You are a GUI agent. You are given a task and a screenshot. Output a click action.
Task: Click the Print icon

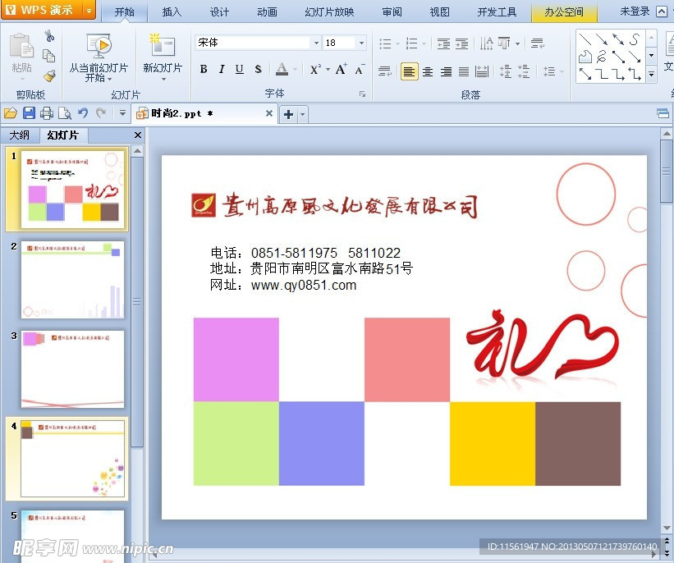click(x=47, y=113)
